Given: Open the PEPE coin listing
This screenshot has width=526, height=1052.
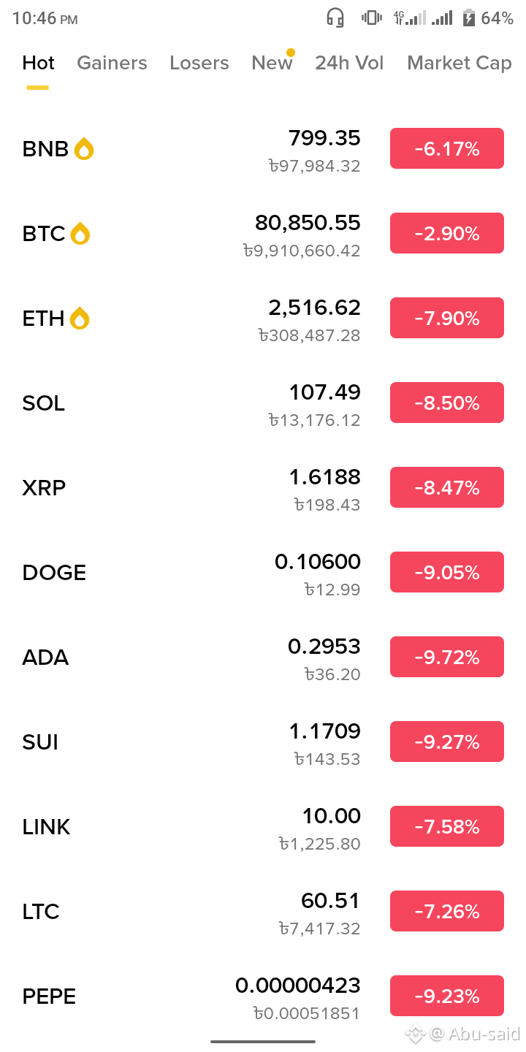Looking at the screenshot, I should (263, 996).
